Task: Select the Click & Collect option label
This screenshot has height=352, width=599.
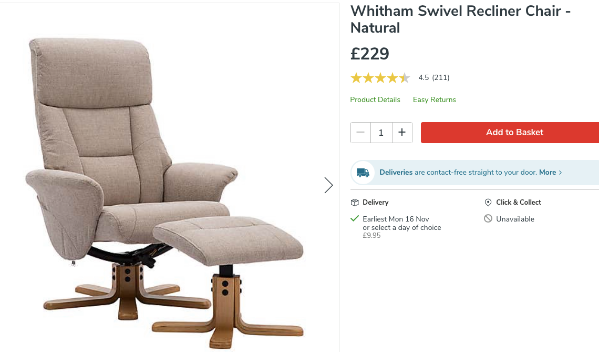Action: [519, 203]
